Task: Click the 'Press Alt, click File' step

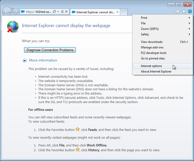Action: click(x=73, y=145)
